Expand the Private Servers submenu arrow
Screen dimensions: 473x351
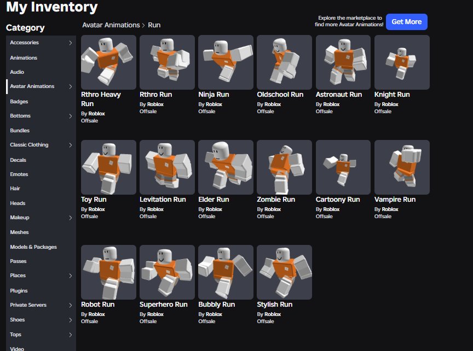(x=70, y=305)
